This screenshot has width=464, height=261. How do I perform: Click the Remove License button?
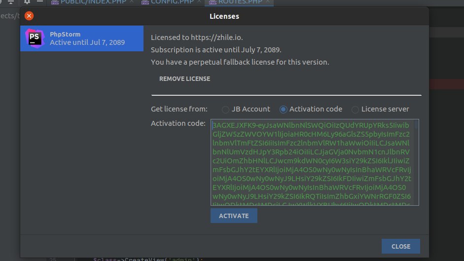tap(184, 79)
